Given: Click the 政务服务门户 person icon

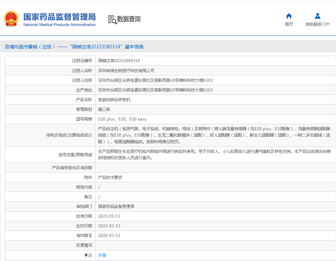Looking at the screenshot, I should coord(317,16).
